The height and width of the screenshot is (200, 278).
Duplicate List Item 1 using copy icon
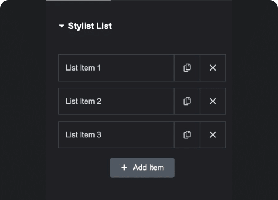(187, 68)
